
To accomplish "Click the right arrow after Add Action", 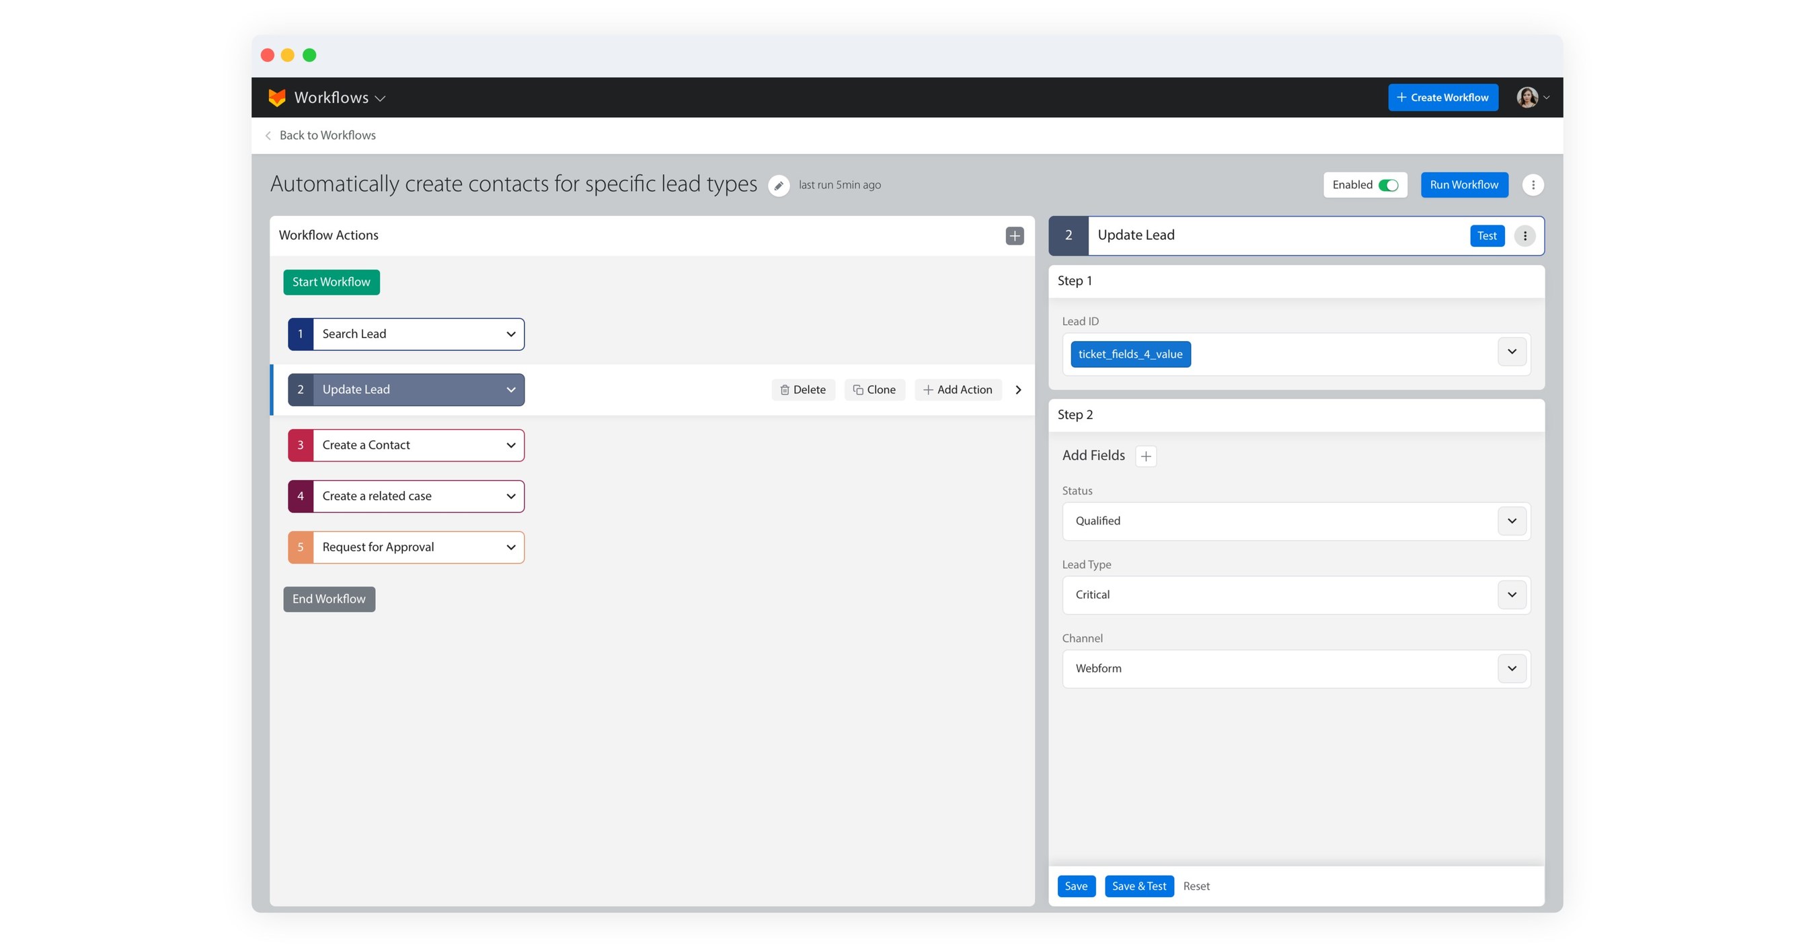I will 1017,389.
